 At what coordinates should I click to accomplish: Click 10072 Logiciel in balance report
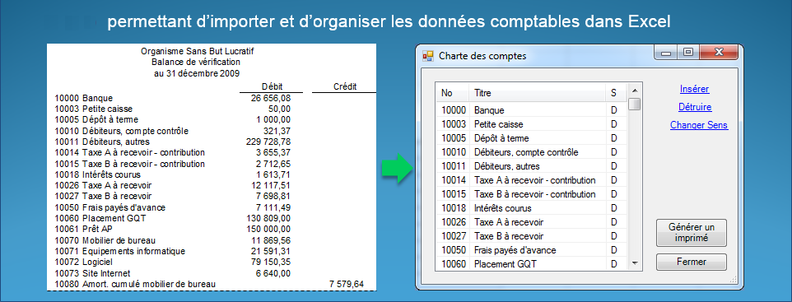click(84, 263)
